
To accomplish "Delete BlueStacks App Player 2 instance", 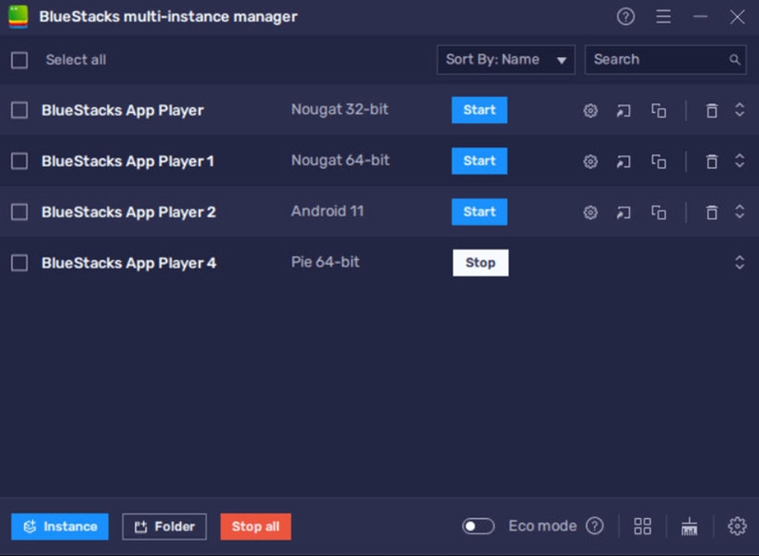I will [712, 212].
